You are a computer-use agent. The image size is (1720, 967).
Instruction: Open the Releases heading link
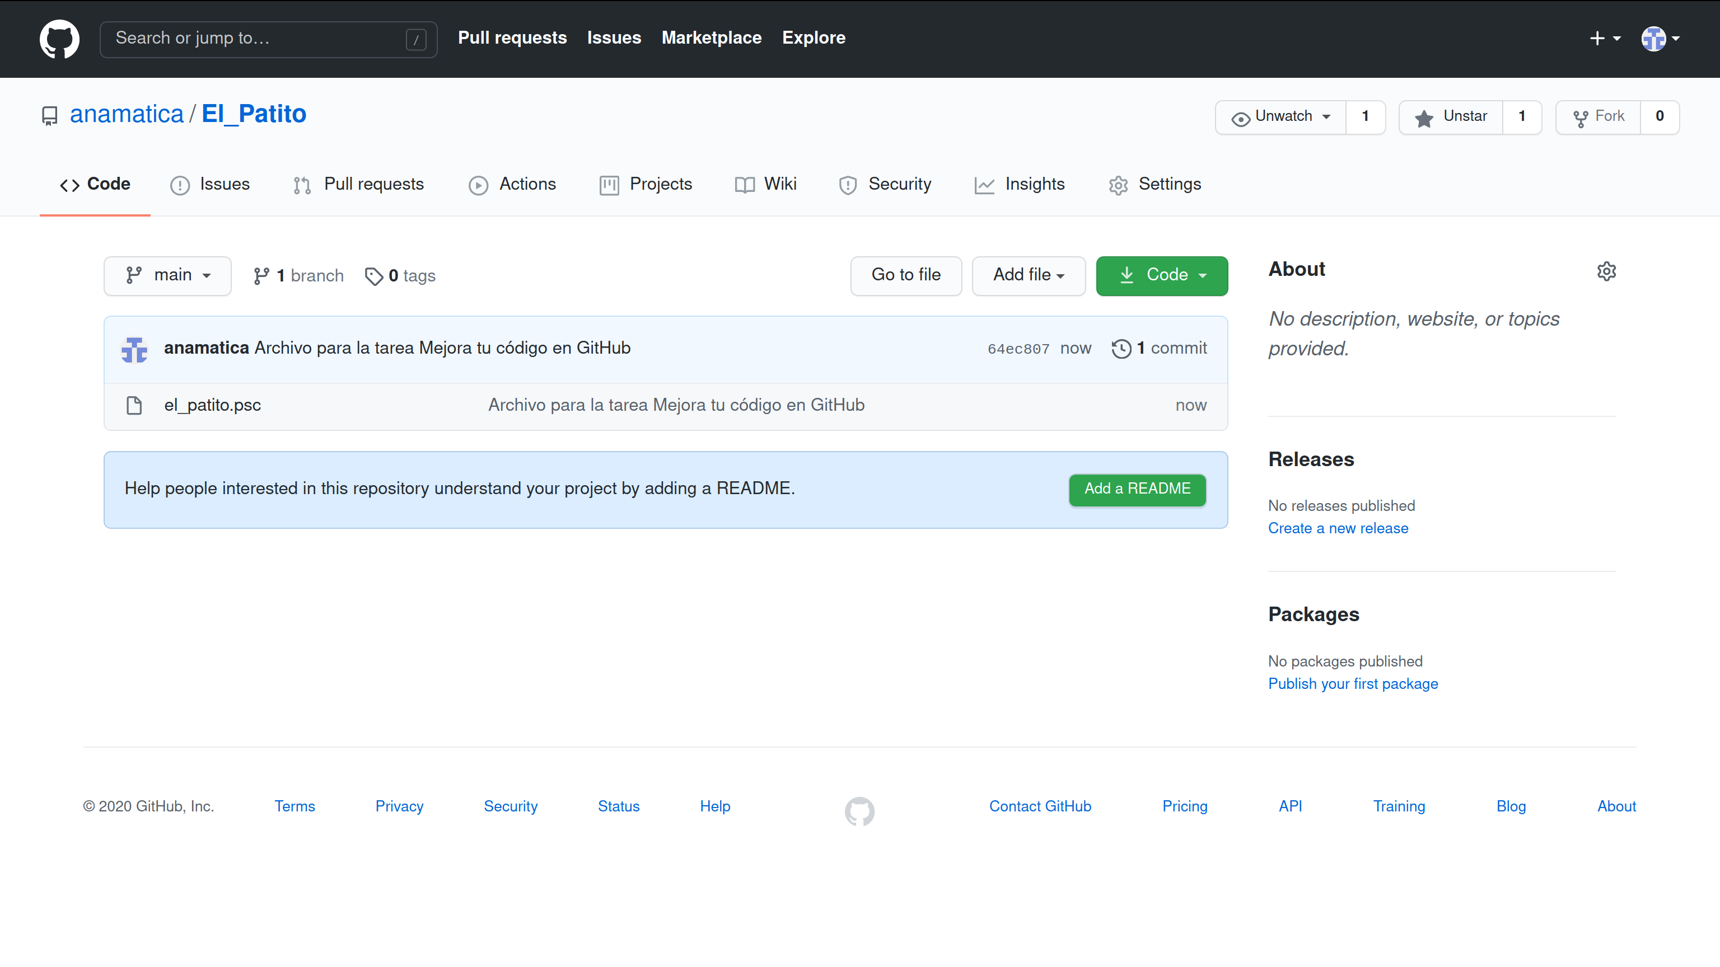1311,459
